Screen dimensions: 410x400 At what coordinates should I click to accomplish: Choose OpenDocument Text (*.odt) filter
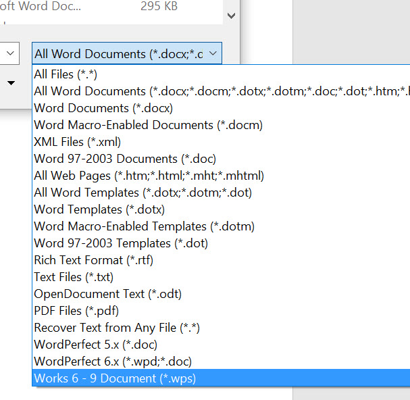coord(221,294)
